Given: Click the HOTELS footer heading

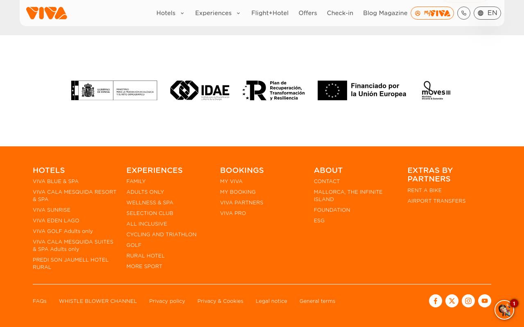Looking at the screenshot, I should (49, 170).
